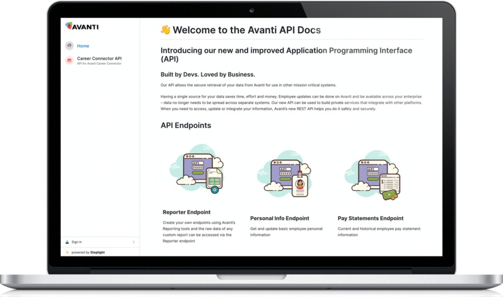The width and height of the screenshot is (503, 297).
Task: Click 'Create your own endpoints' description
Action: [x=199, y=232]
